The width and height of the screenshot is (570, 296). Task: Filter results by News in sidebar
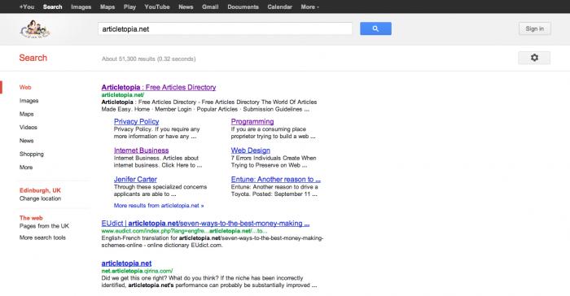27,141
